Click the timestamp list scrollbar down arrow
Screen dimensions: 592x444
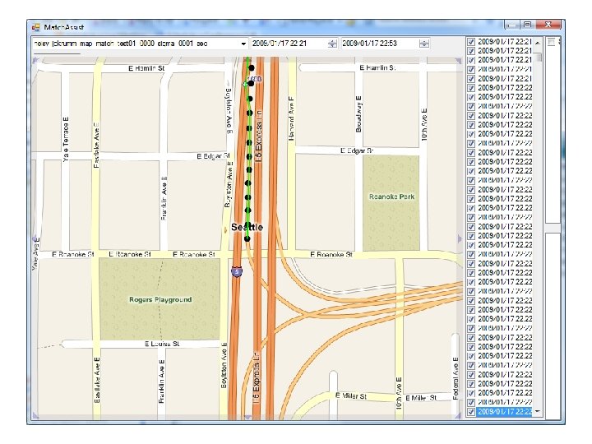(x=538, y=412)
